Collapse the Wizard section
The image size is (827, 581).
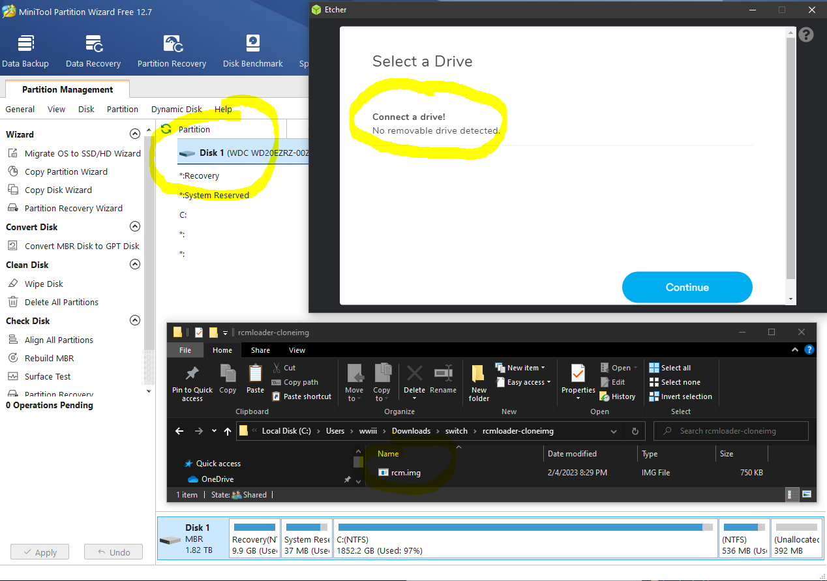(135, 134)
